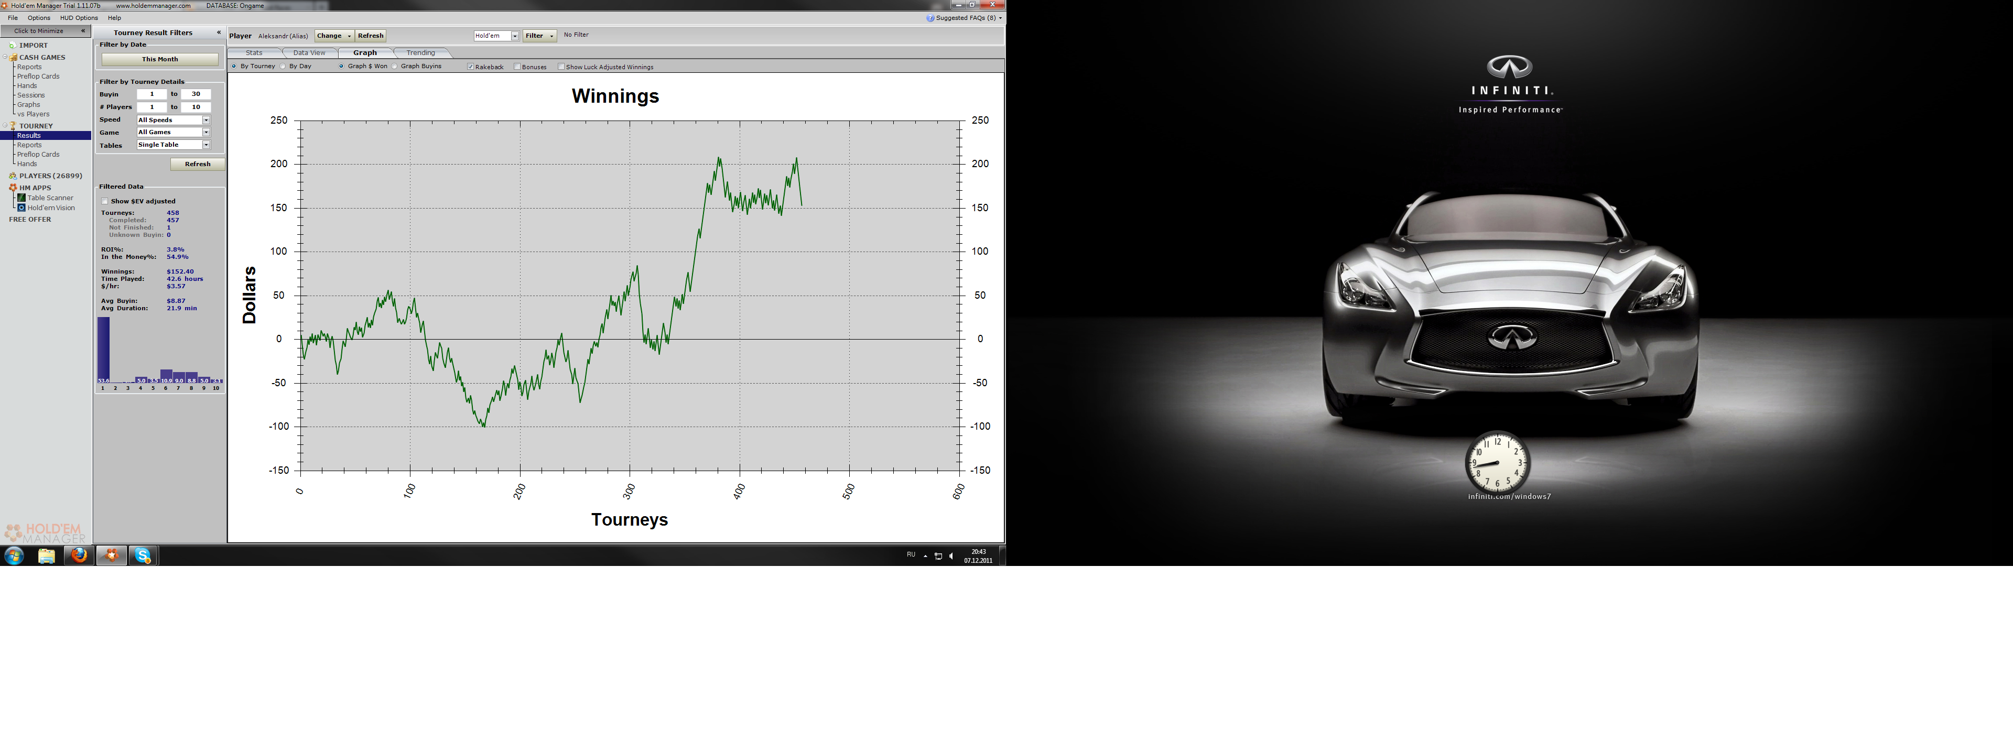Open the Tables dropdown
The image size is (2013, 741).
[207, 145]
